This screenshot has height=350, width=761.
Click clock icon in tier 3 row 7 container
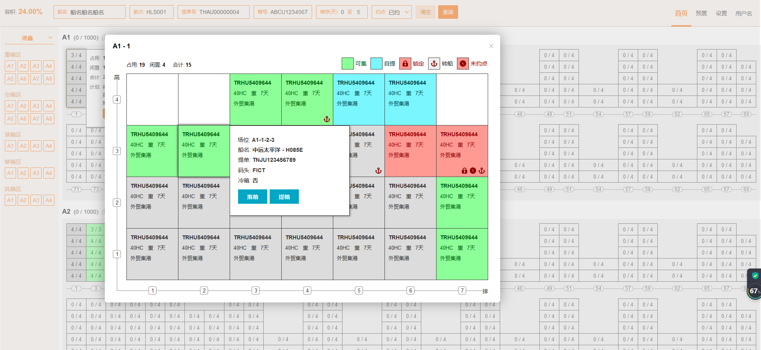[473, 171]
